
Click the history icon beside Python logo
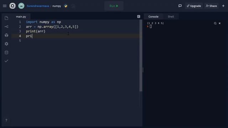[73, 6]
